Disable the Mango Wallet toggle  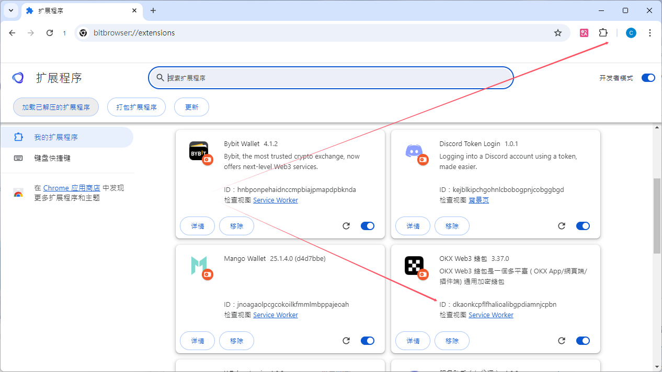[x=368, y=341]
